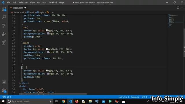This screenshot has height=104, width=185.
Task: Expand the style breadcrumb segment
Action: (41, 12)
